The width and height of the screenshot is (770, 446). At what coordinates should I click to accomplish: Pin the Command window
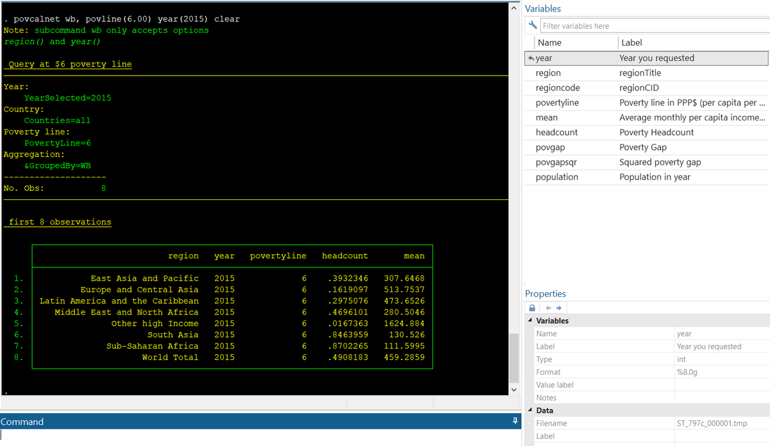click(515, 422)
